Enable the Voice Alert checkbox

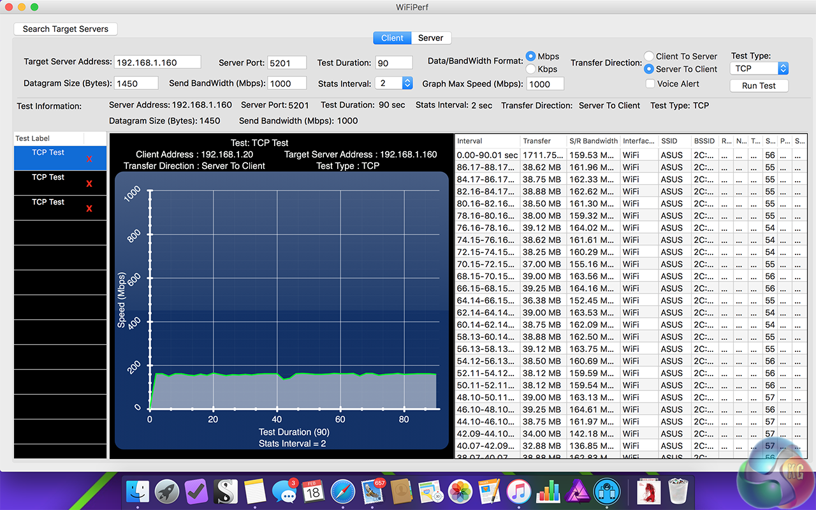click(x=650, y=84)
